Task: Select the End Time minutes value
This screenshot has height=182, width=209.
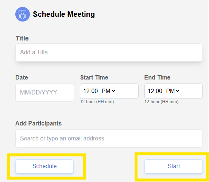Action: coord(159,91)
